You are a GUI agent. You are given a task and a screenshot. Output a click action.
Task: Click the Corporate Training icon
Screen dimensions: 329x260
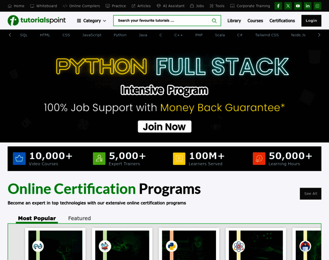coord(232,6)
